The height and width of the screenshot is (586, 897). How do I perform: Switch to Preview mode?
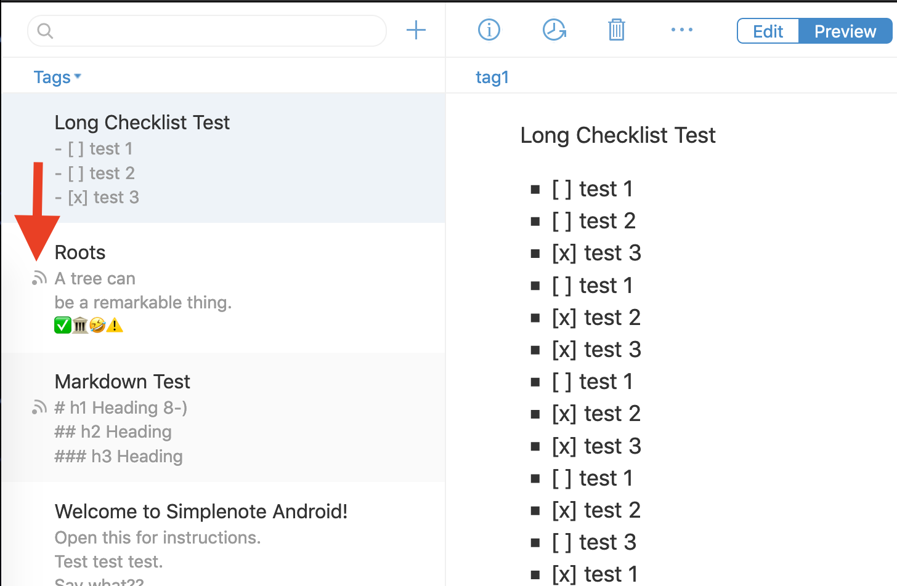pyautogui.click(x=845, y=31)
